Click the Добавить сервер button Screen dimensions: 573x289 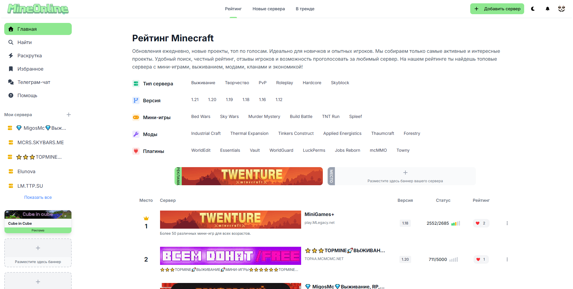tap(497, 9)
